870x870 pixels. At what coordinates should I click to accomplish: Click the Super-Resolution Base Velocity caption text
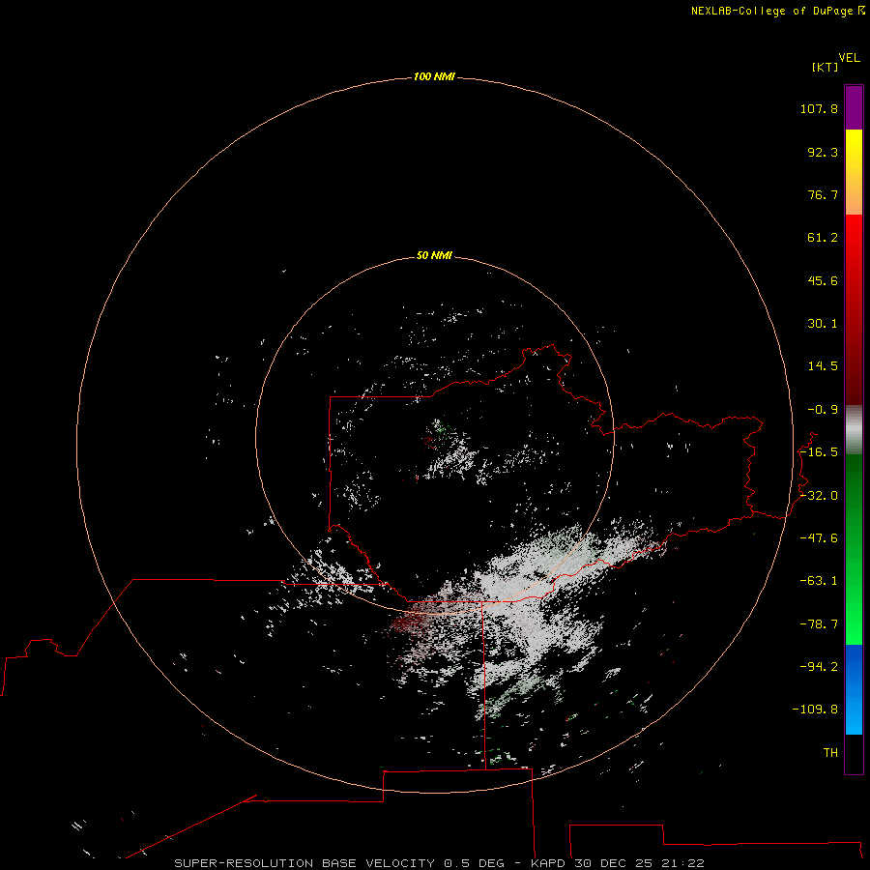440,863
